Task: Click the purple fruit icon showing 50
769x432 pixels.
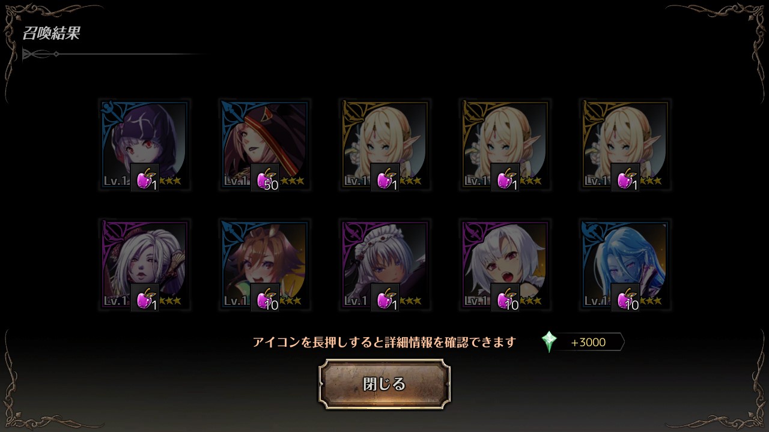Action: [265, 178]
